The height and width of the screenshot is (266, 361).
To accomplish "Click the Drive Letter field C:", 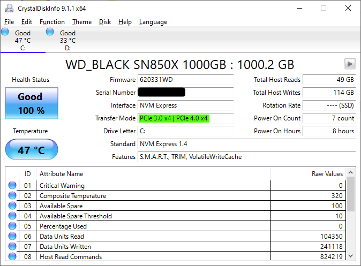I will coord(185,131).
